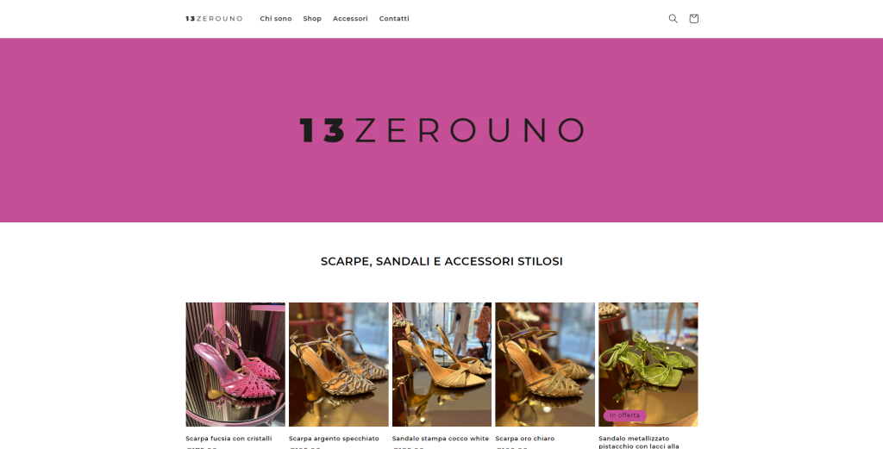This screenshot has width=883, height=449.
Task: Open the Contatti page
Action: [394, 19]
